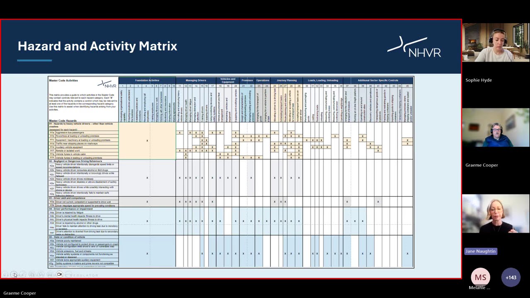Select Jane Naughtin's video tile

(496, 214)
